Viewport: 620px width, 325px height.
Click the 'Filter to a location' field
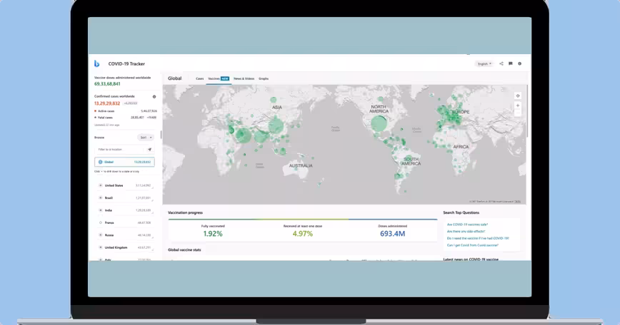[119, 150]
